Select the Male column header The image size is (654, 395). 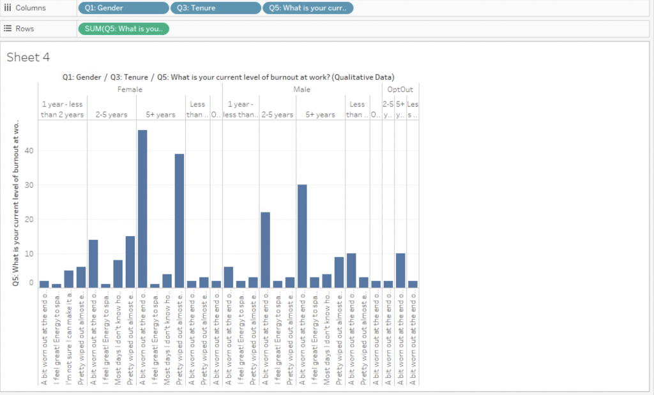(302, 89)
